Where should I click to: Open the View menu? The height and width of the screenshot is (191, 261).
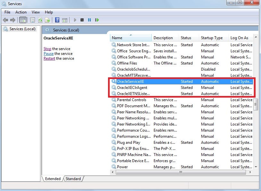[36, 12]
